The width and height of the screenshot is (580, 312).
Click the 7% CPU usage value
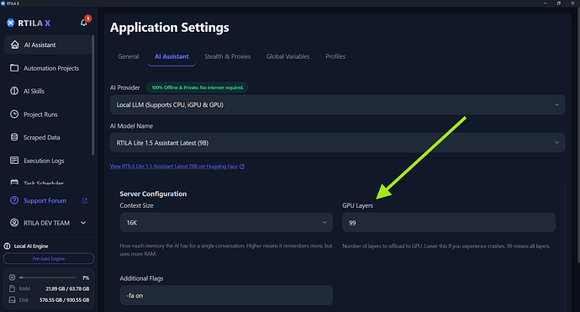point(86,278)
